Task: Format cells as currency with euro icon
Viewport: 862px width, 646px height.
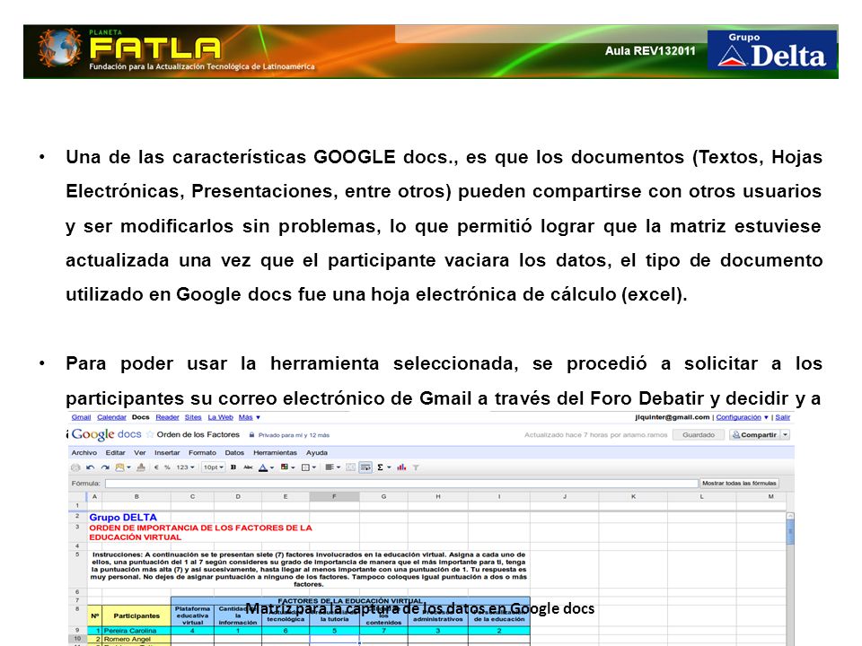Action: click(x=156, y=467)
